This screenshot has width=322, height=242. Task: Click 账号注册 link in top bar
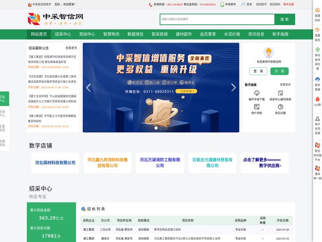(x=288, y=4)
